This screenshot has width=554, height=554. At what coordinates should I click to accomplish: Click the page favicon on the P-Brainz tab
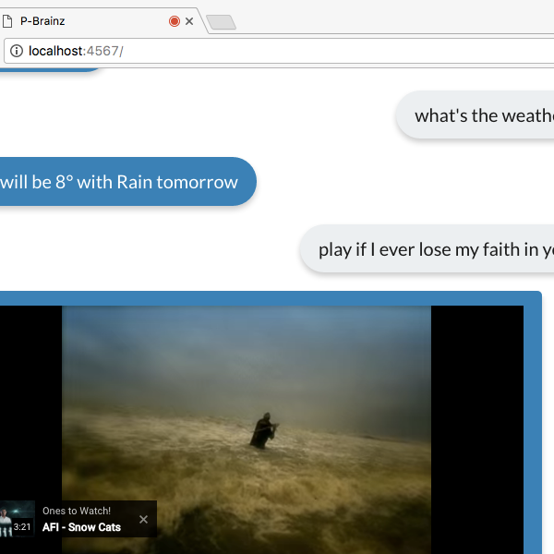click(7, 21)
